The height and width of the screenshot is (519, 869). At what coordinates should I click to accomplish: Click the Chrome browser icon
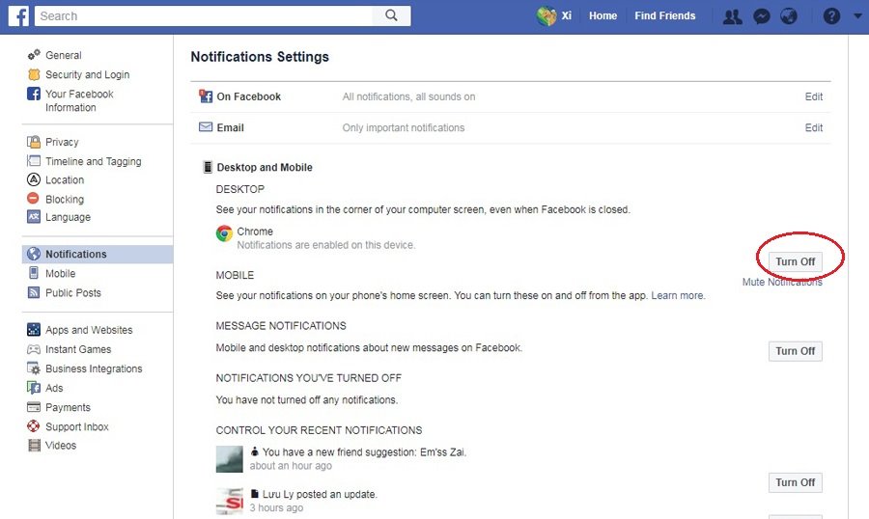point(224,232)
